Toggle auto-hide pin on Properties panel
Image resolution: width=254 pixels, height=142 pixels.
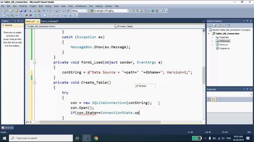tap(247, 89)
